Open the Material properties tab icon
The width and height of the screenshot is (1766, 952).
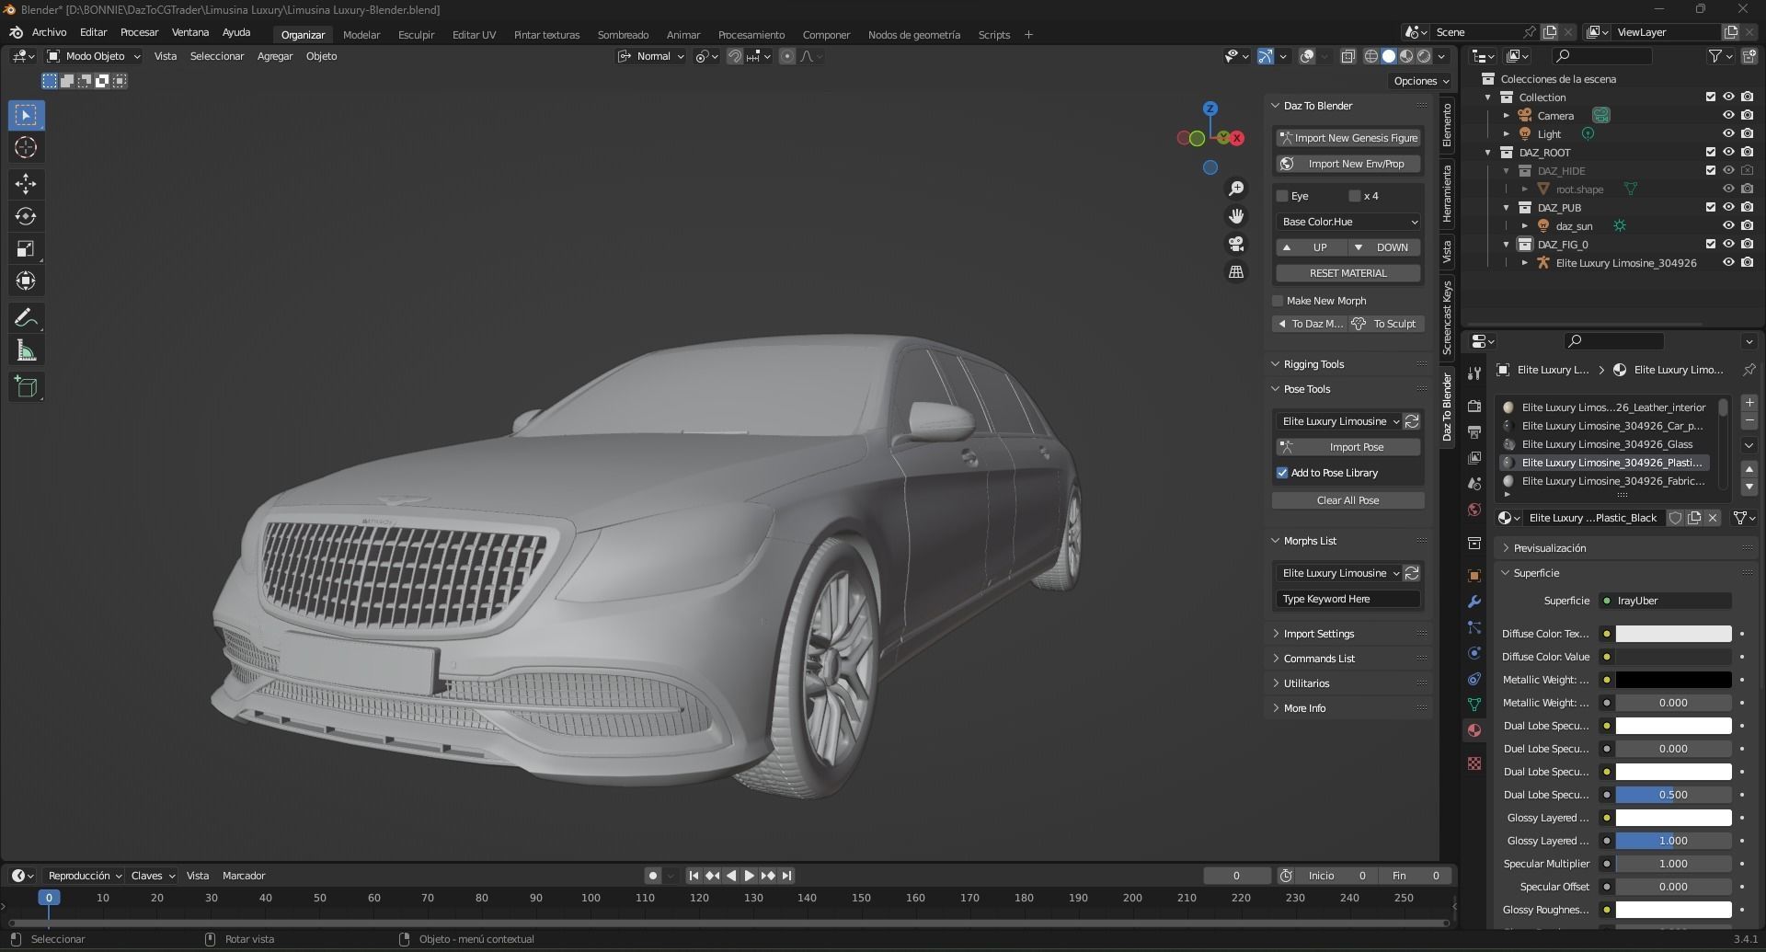point(1474,730)
